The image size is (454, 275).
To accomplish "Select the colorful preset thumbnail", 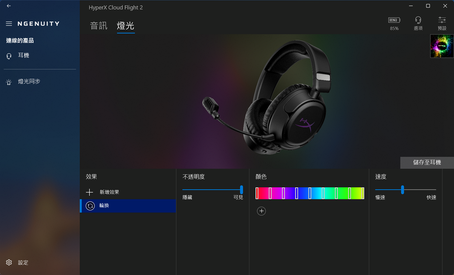I will tap(442, 46).
